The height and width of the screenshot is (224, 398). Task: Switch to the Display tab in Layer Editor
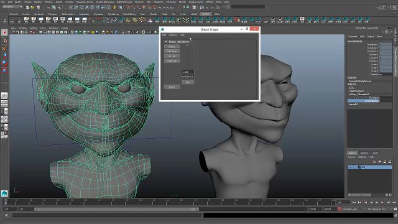[352, 153]
